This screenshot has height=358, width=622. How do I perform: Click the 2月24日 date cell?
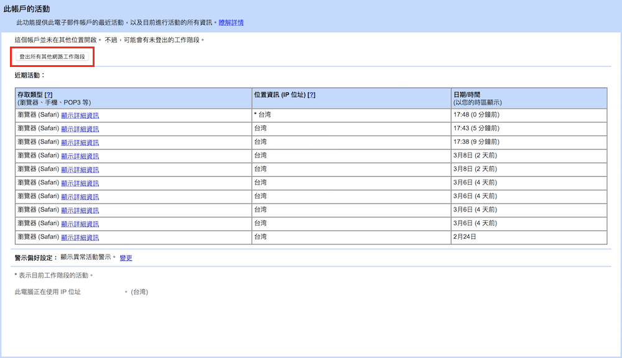click(x=465, y=237)
